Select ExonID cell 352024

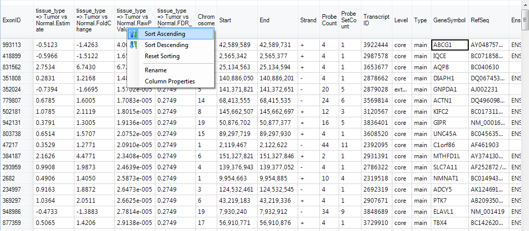click(x=17, y=89)
